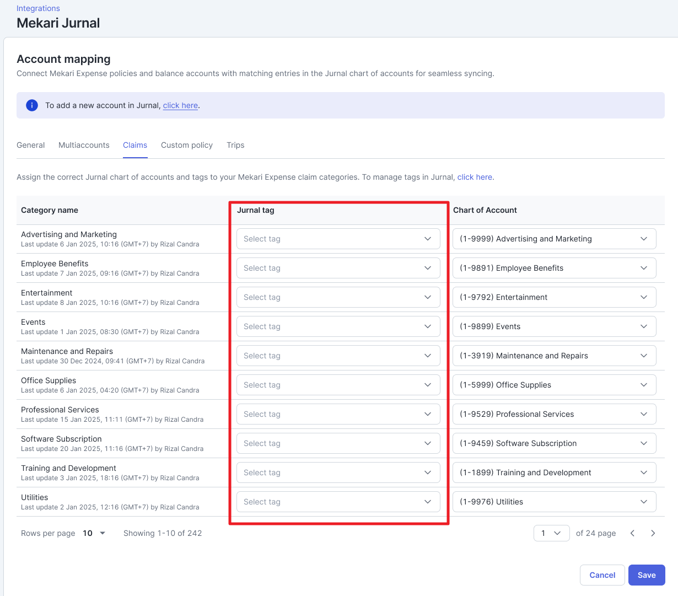Open Jurnal tag dropdown for Entertainment
678x596 pixels.
[x=338, y=297]
